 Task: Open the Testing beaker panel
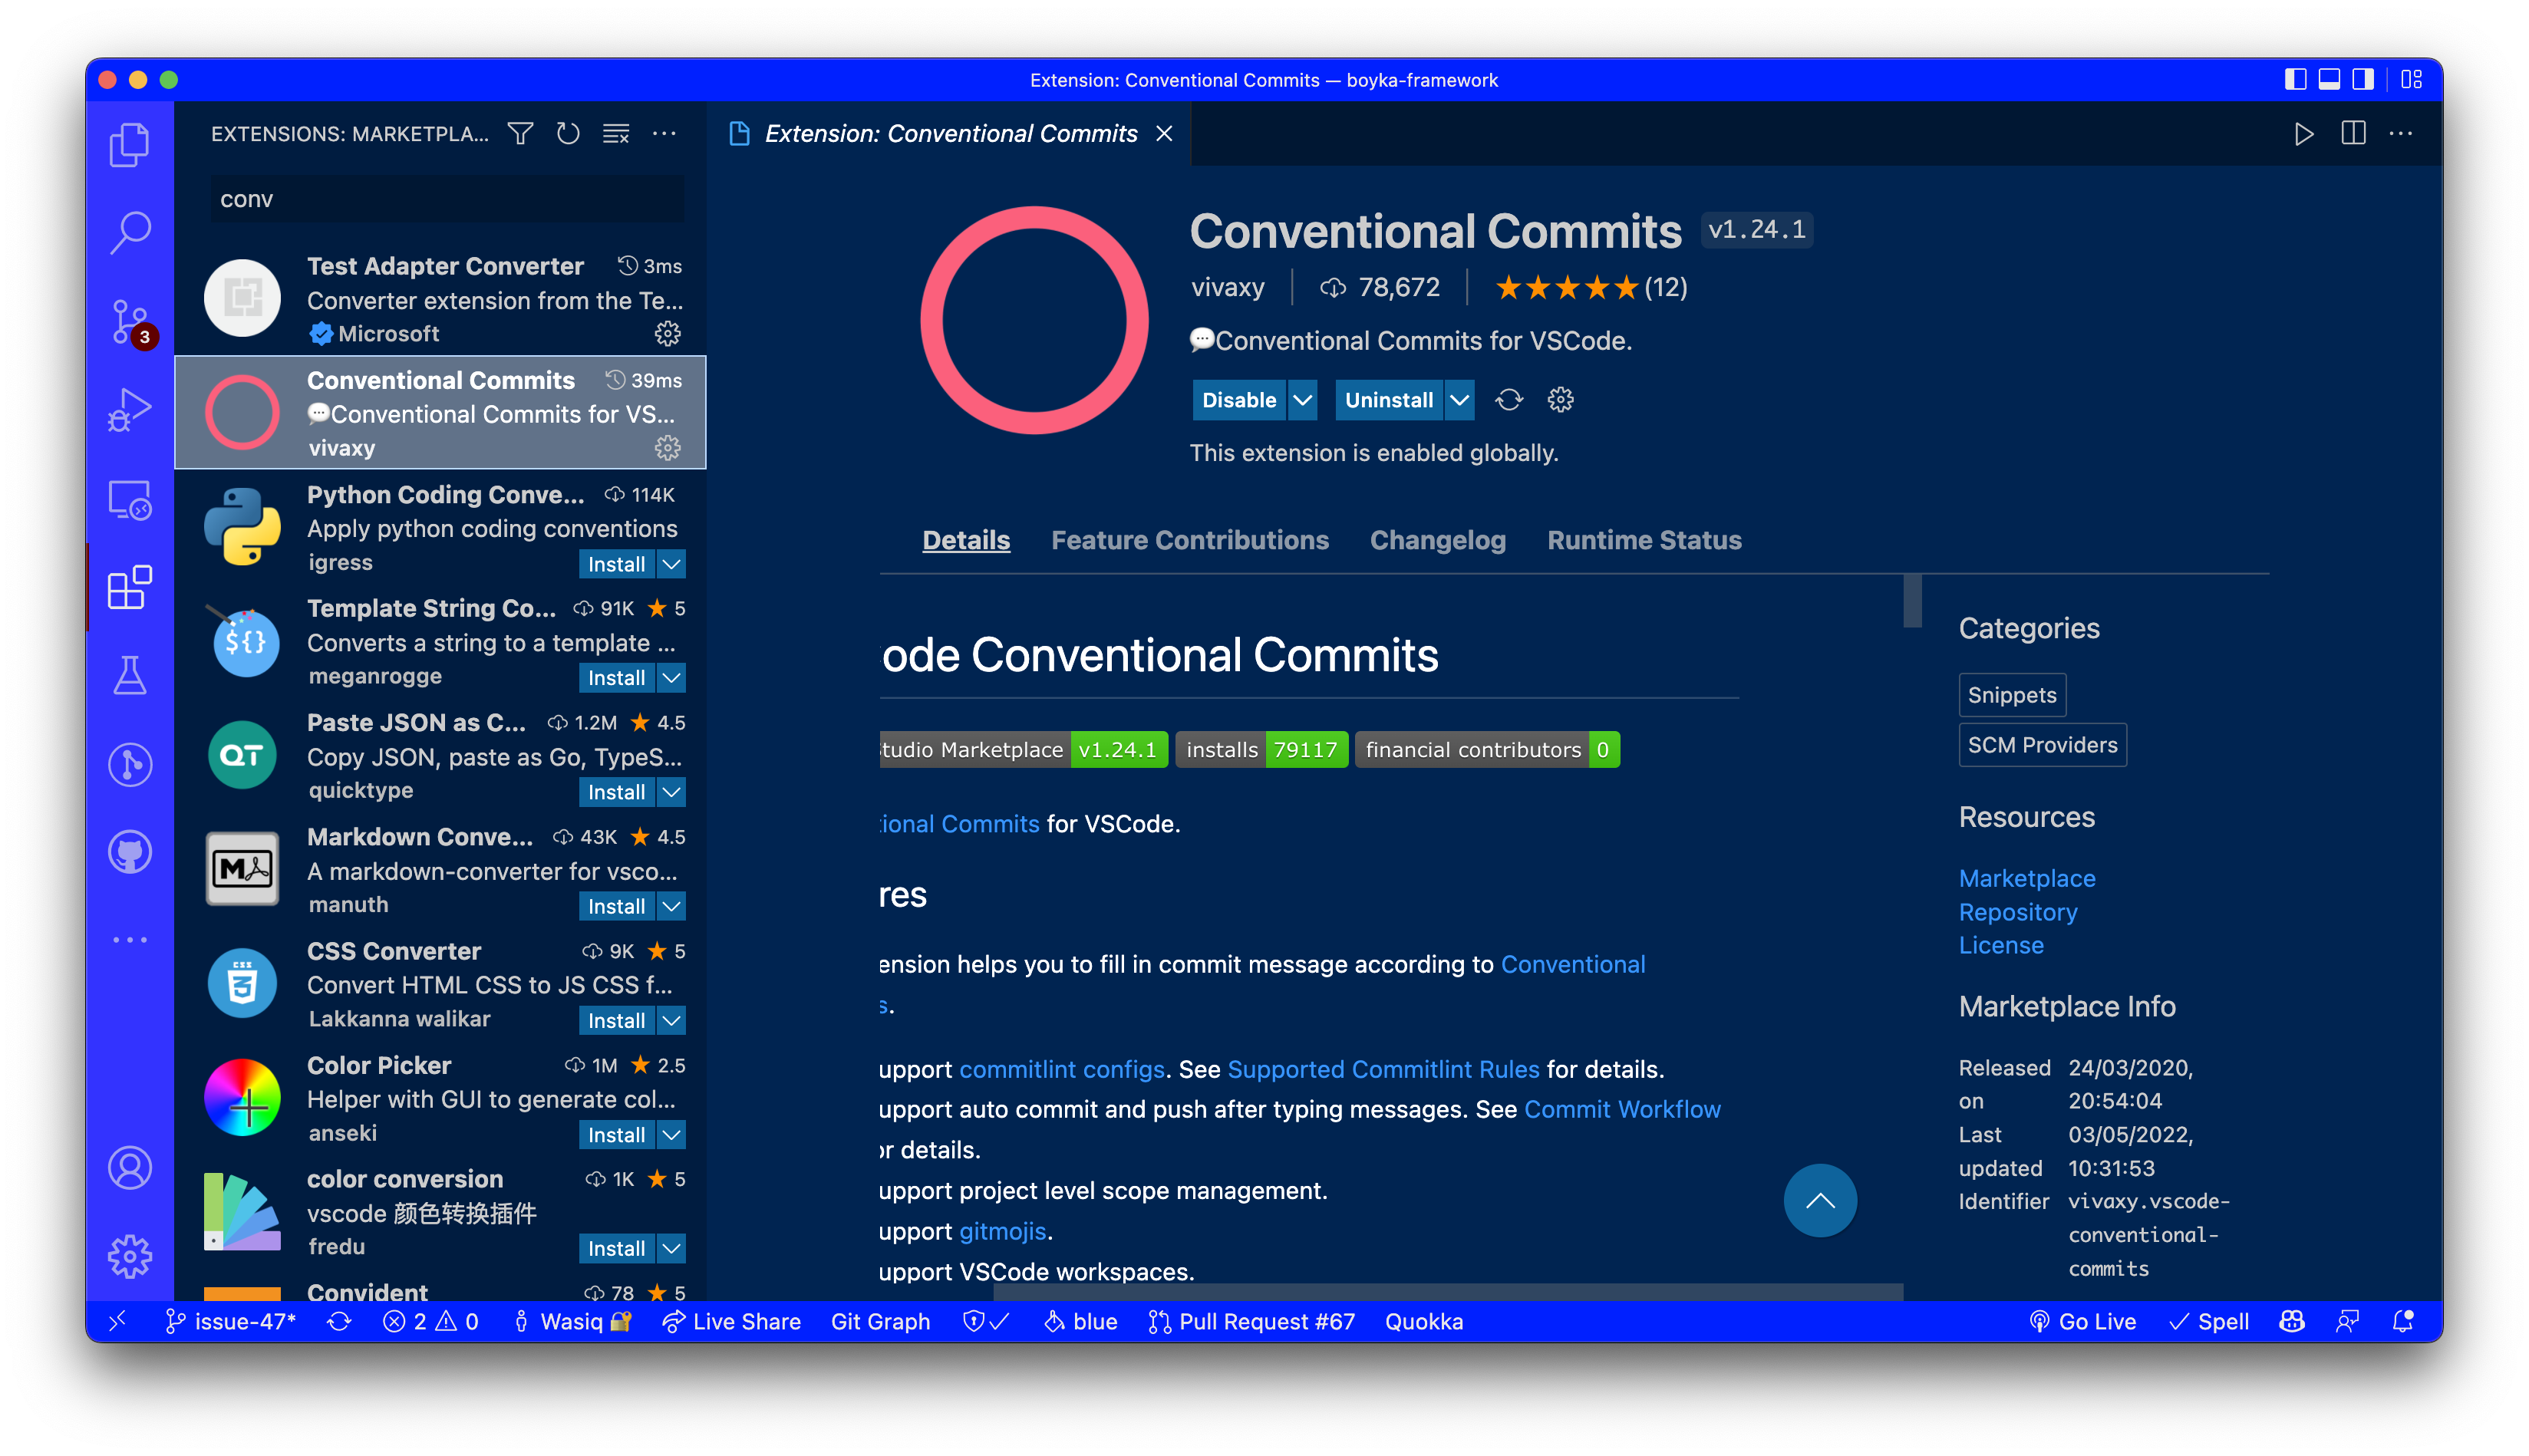[x=130, y=676]
